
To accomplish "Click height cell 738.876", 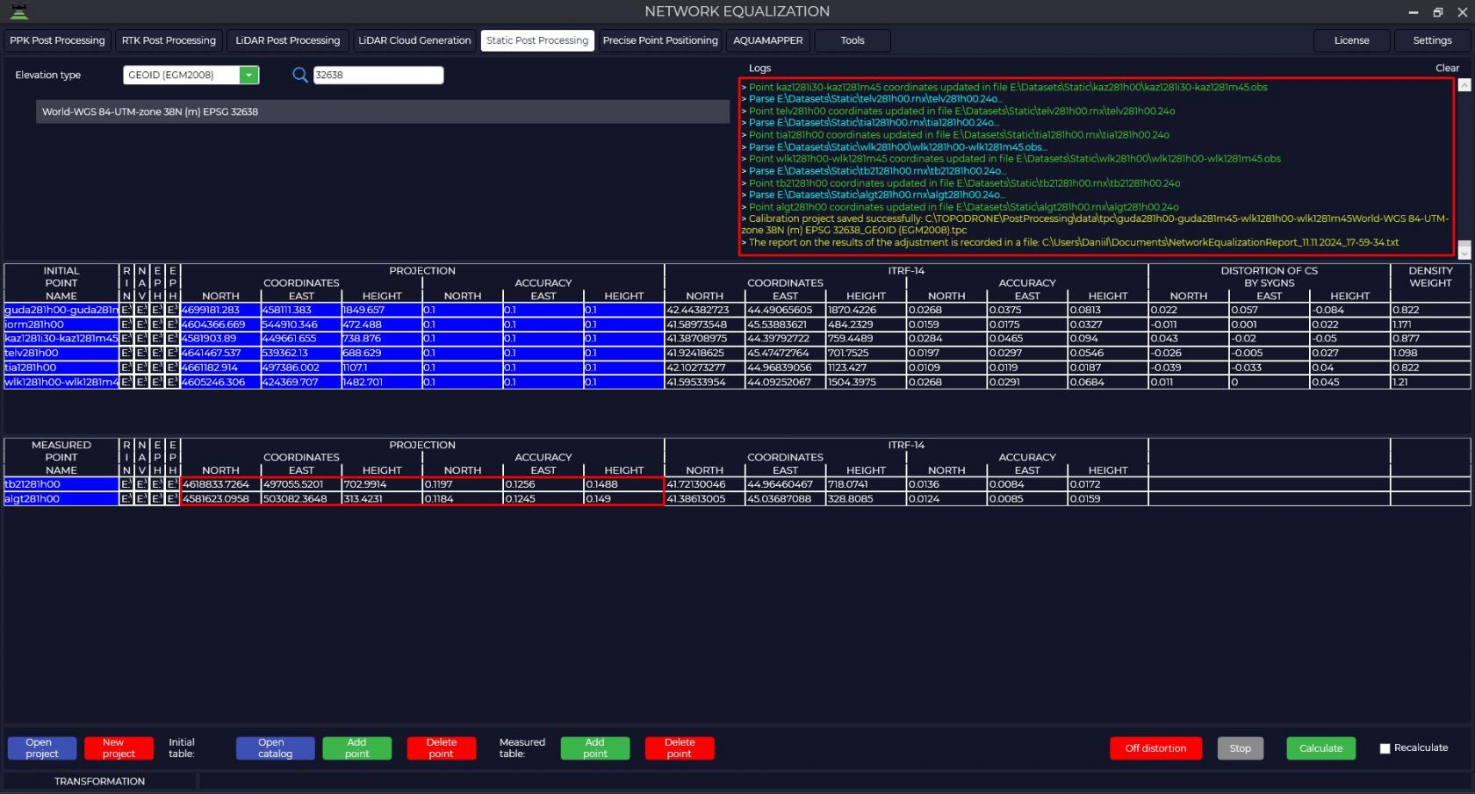I will [382, 339].
